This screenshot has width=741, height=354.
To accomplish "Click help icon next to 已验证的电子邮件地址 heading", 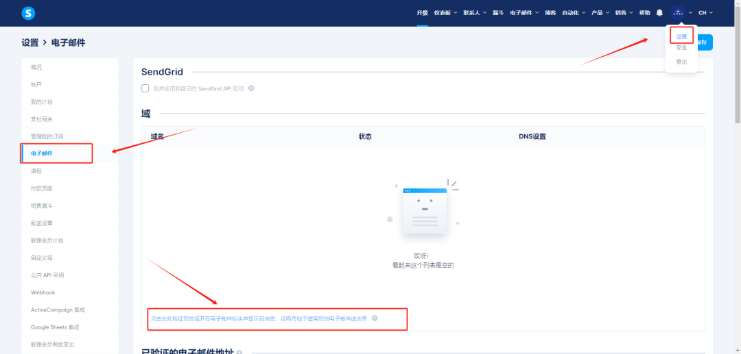I will pos(239,353).
